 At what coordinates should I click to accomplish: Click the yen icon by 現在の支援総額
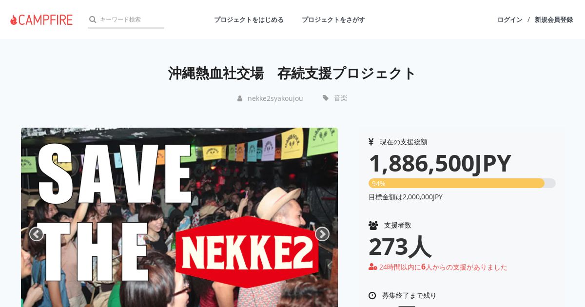click(371, 142)
